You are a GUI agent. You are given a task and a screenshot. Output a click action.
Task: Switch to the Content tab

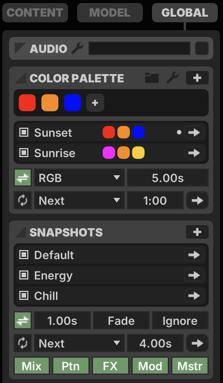coord(35,13)
